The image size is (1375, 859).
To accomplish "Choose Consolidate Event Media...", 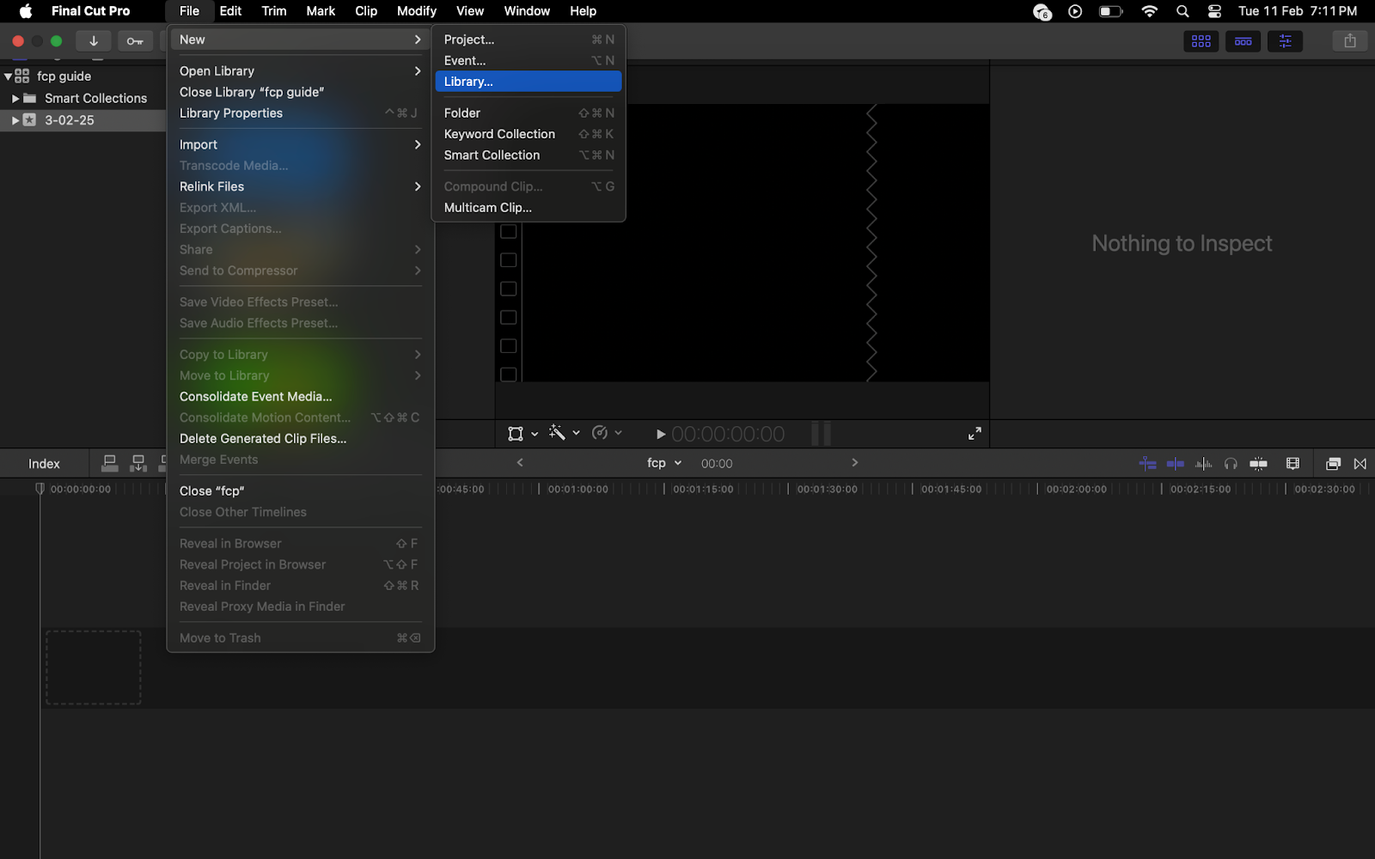I will point(300,397).
